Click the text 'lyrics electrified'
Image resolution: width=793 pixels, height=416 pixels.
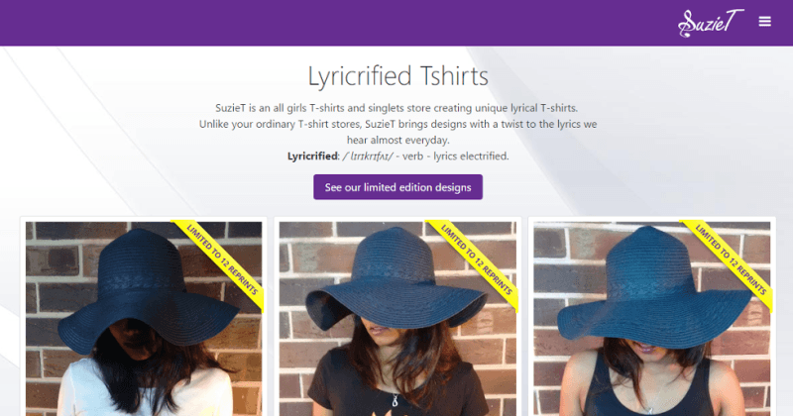tap(470, 156)
